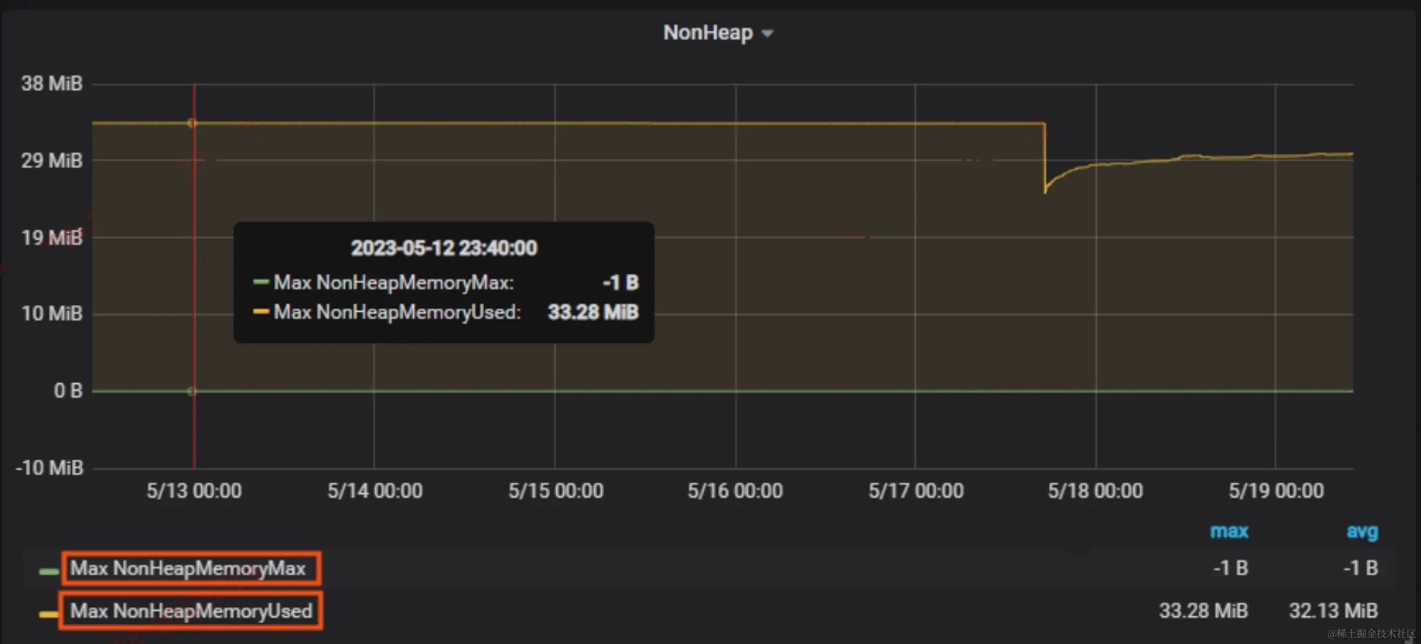Image resolution: width=1421 pixels, height=644 pixels.
Task: Sort legend by max column header
Action: (1229, 531)
